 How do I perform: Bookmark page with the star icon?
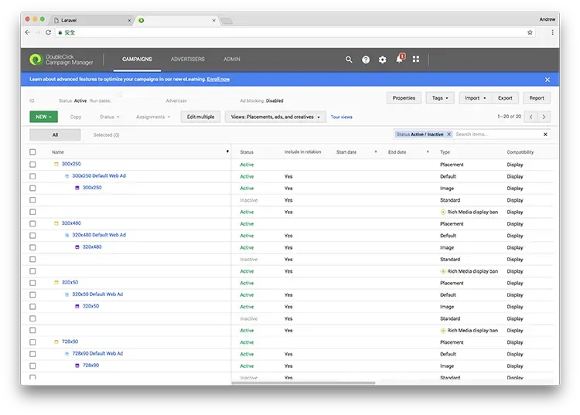click(x=530, y=32)
